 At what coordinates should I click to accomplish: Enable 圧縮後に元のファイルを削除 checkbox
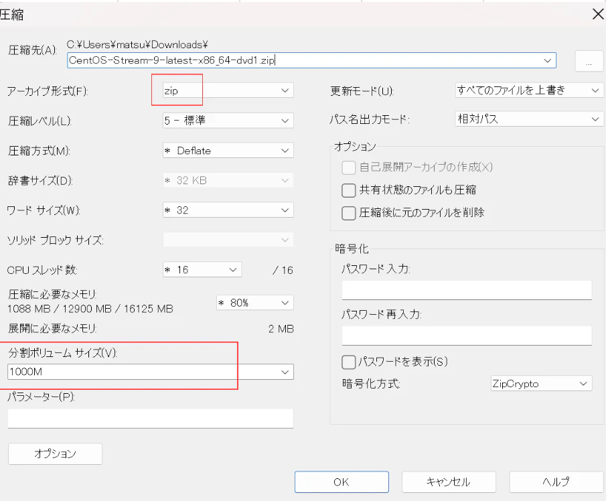pos(349,212)
